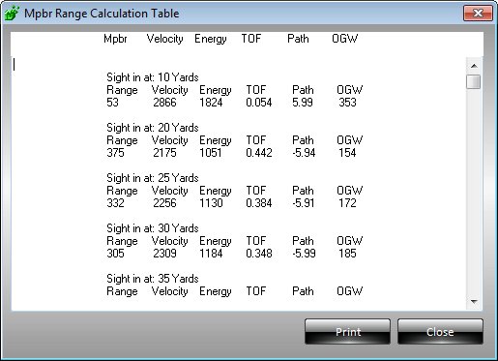The image size is (498, 361).
Task: Click the 'Sight in at: 10 Yards' line
Action: click(153, 77)
